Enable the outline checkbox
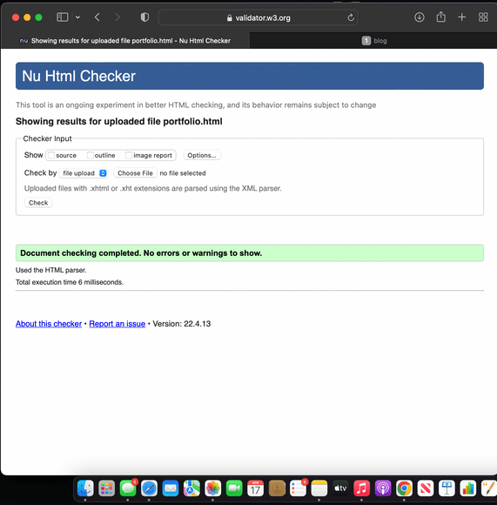The image size is (497, 505). point(91,155)
